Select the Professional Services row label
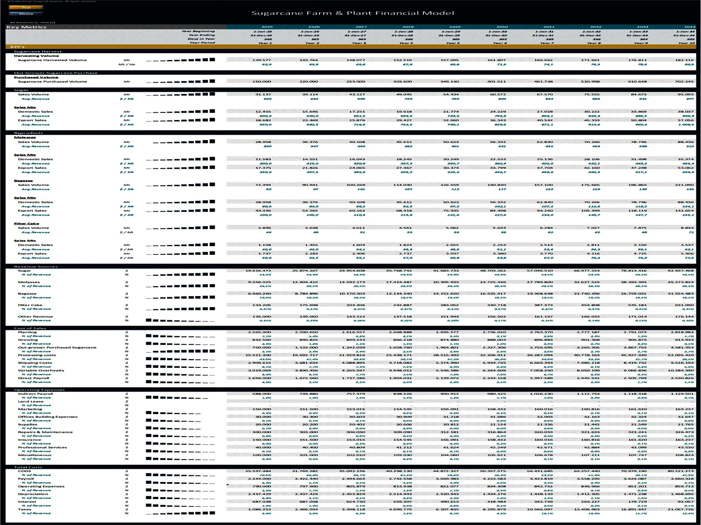 42,447
